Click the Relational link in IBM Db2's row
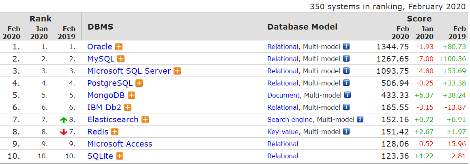470x164 pixels. [x=283, y=107]
